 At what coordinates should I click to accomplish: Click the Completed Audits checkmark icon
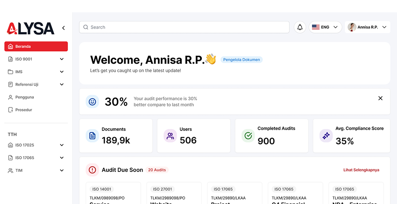tap(248, 136)
